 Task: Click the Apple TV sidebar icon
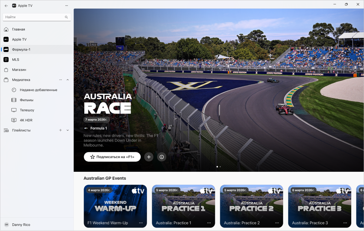(x=6, y=39)
